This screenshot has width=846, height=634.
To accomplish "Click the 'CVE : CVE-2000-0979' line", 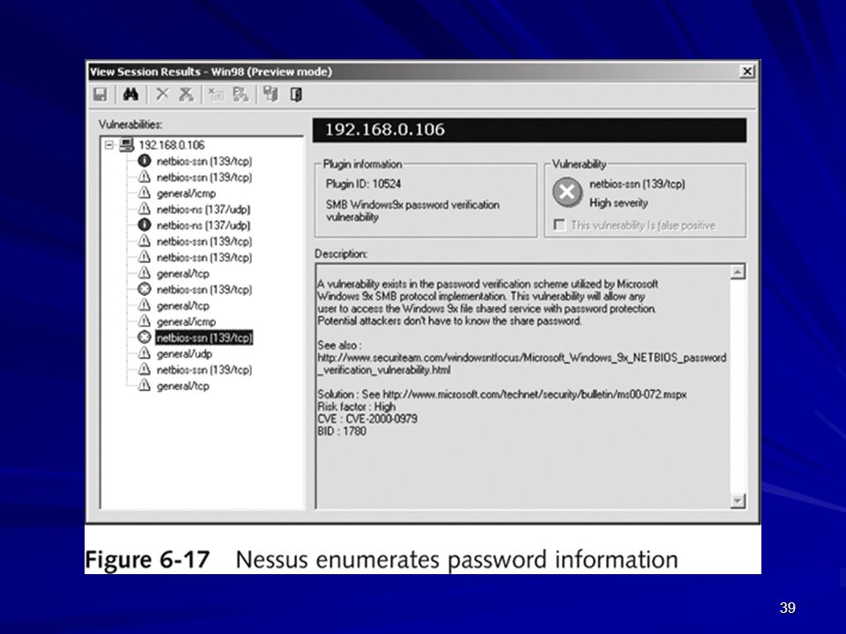I will [367, 419].
